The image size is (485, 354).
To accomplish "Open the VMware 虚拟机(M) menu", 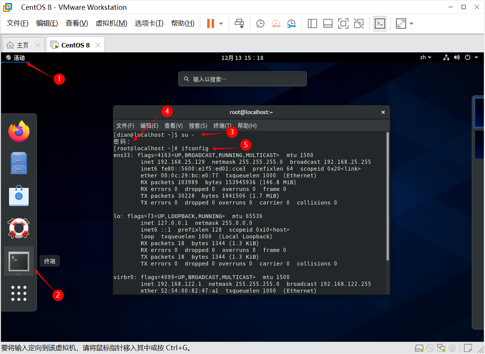I will click(112, 23).
